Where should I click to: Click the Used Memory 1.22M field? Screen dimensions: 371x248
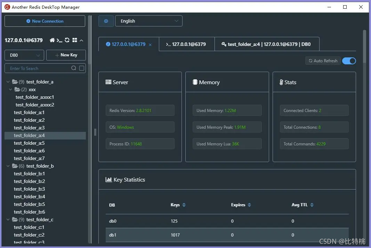tap(227, 111)
